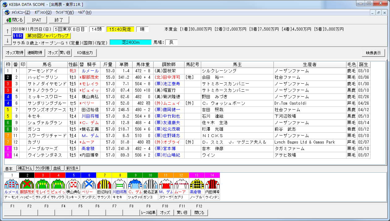
Task: Open メインメニュー(Z) menu
Action: [x=21, y=12]
